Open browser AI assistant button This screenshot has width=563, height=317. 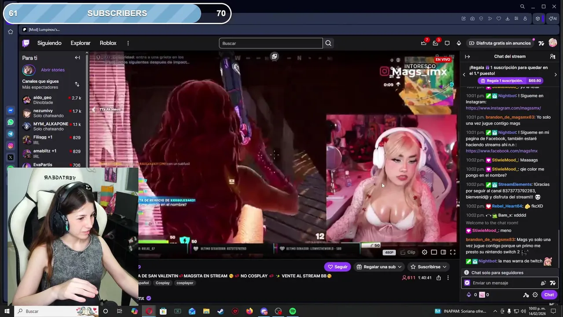click(x=552, y=18)
